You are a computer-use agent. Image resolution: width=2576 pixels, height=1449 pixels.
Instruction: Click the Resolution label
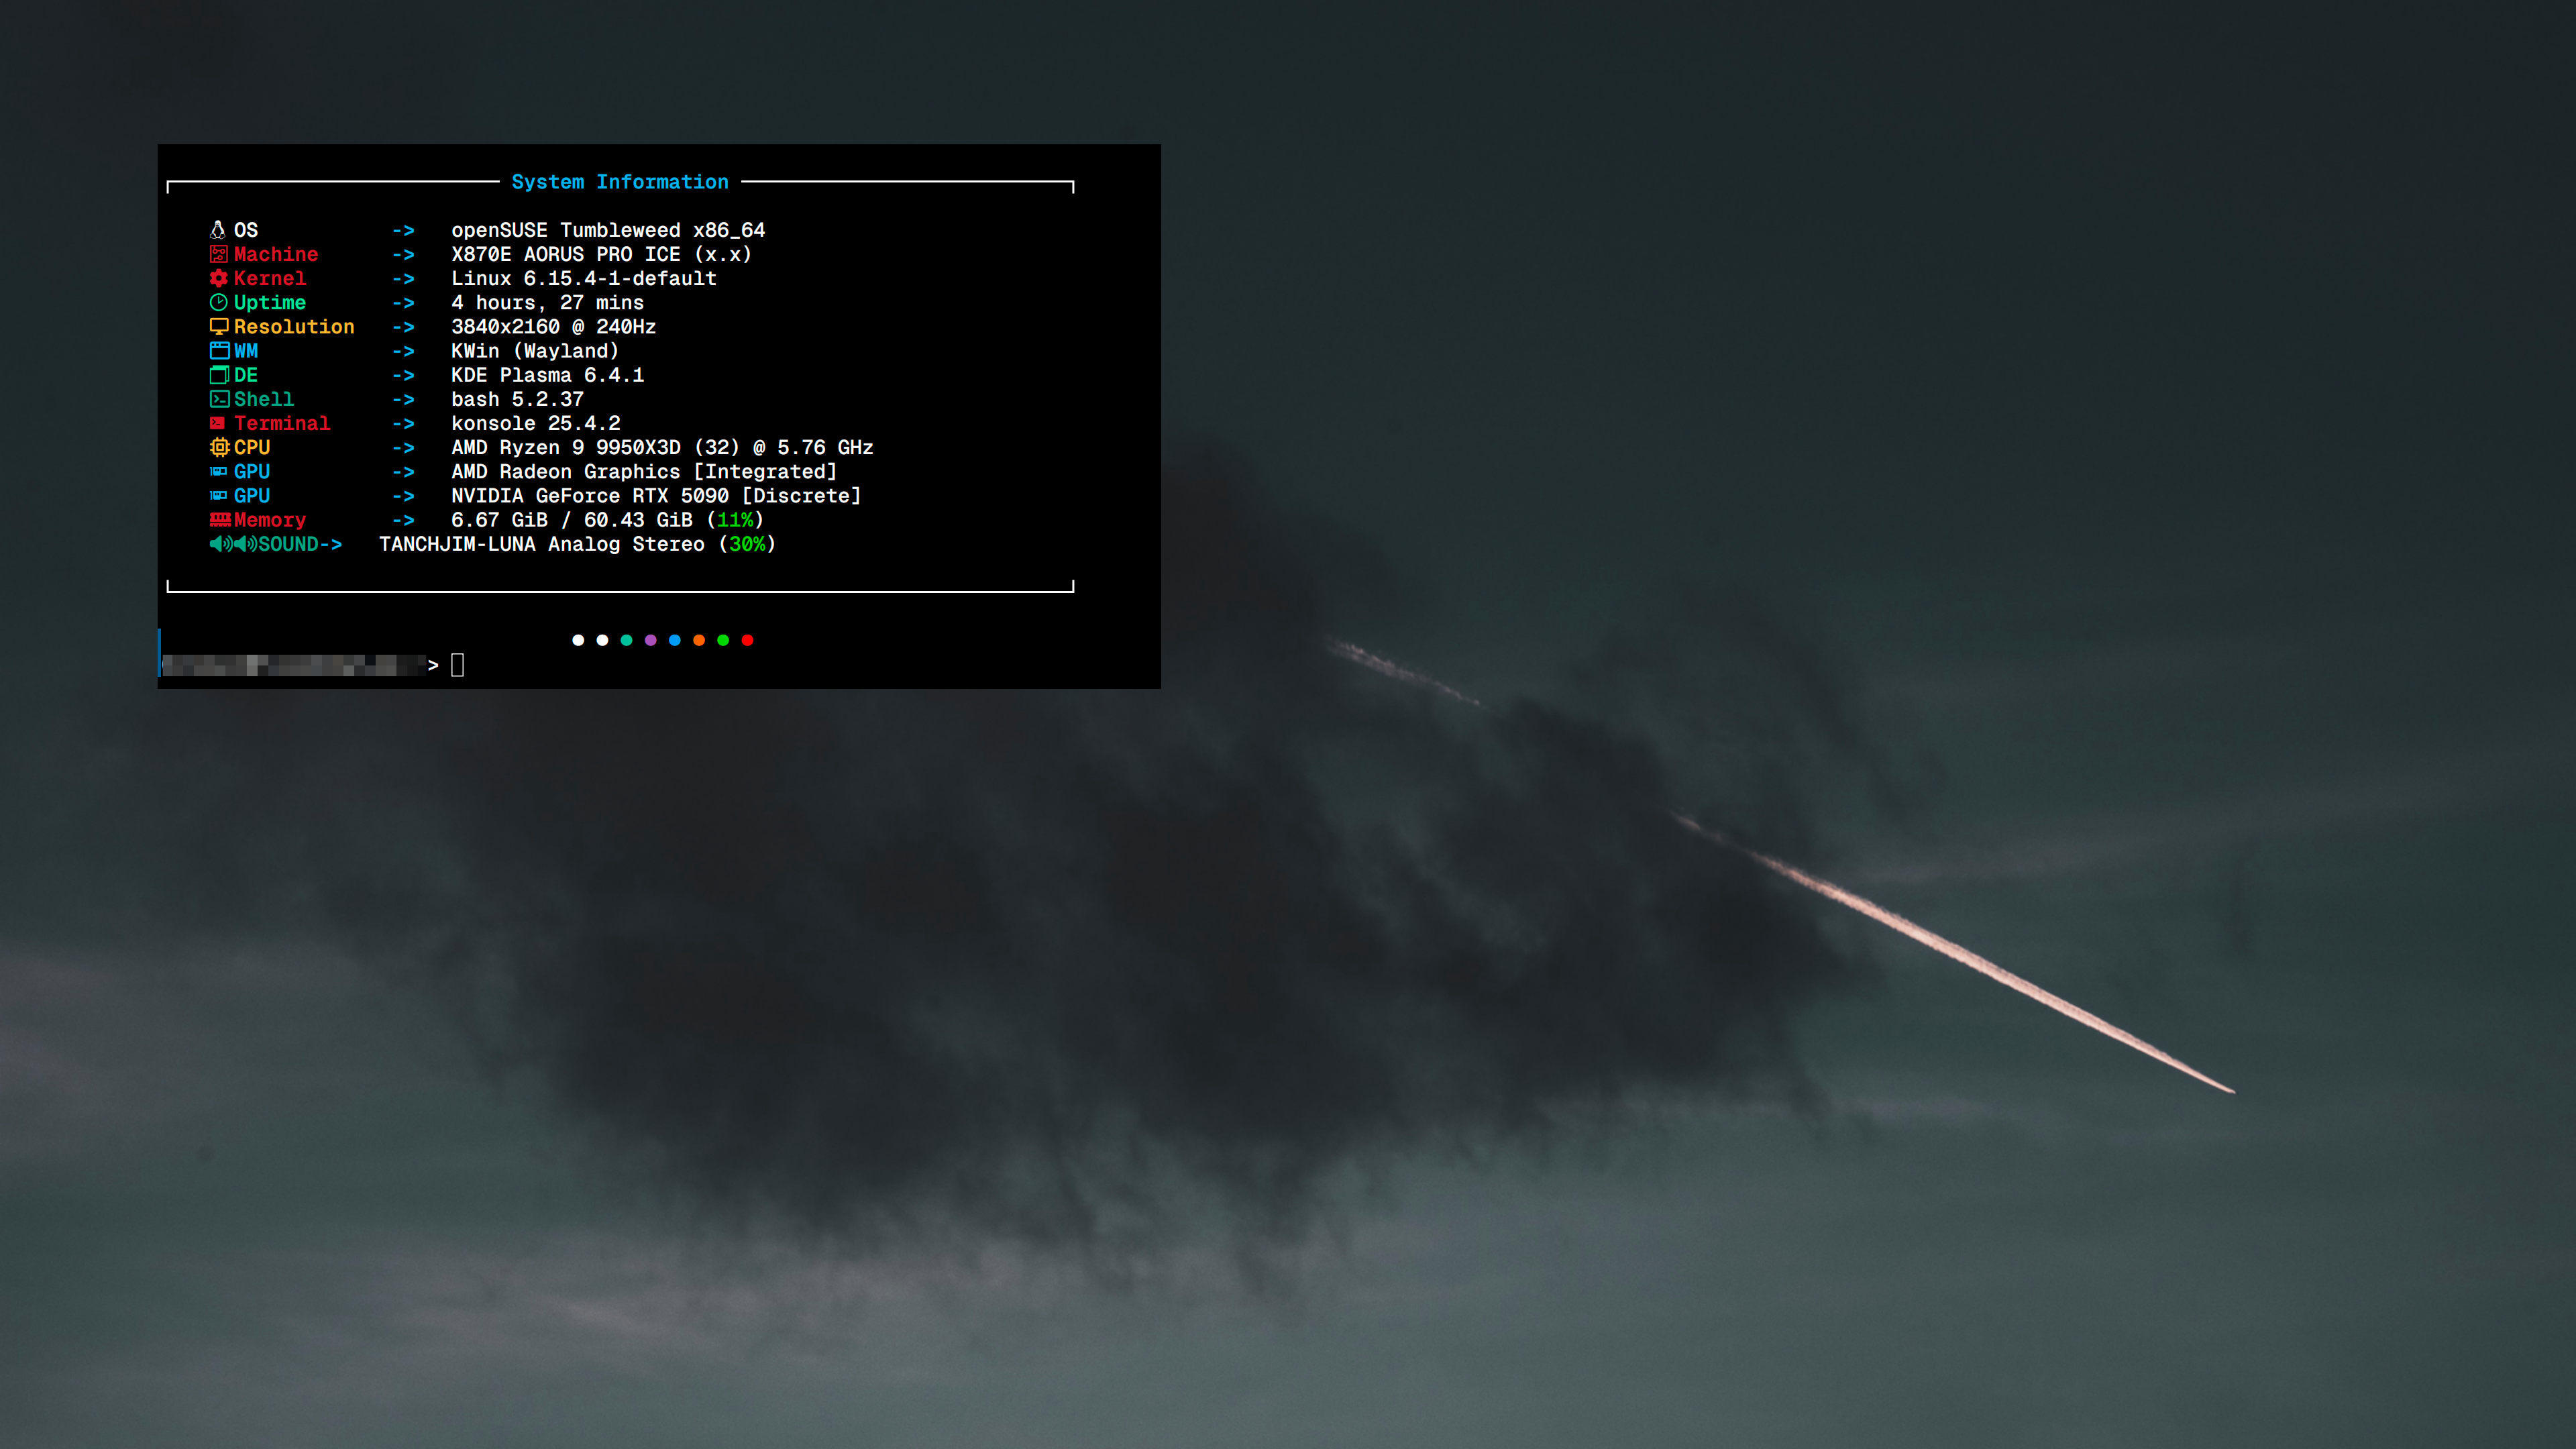294,327
